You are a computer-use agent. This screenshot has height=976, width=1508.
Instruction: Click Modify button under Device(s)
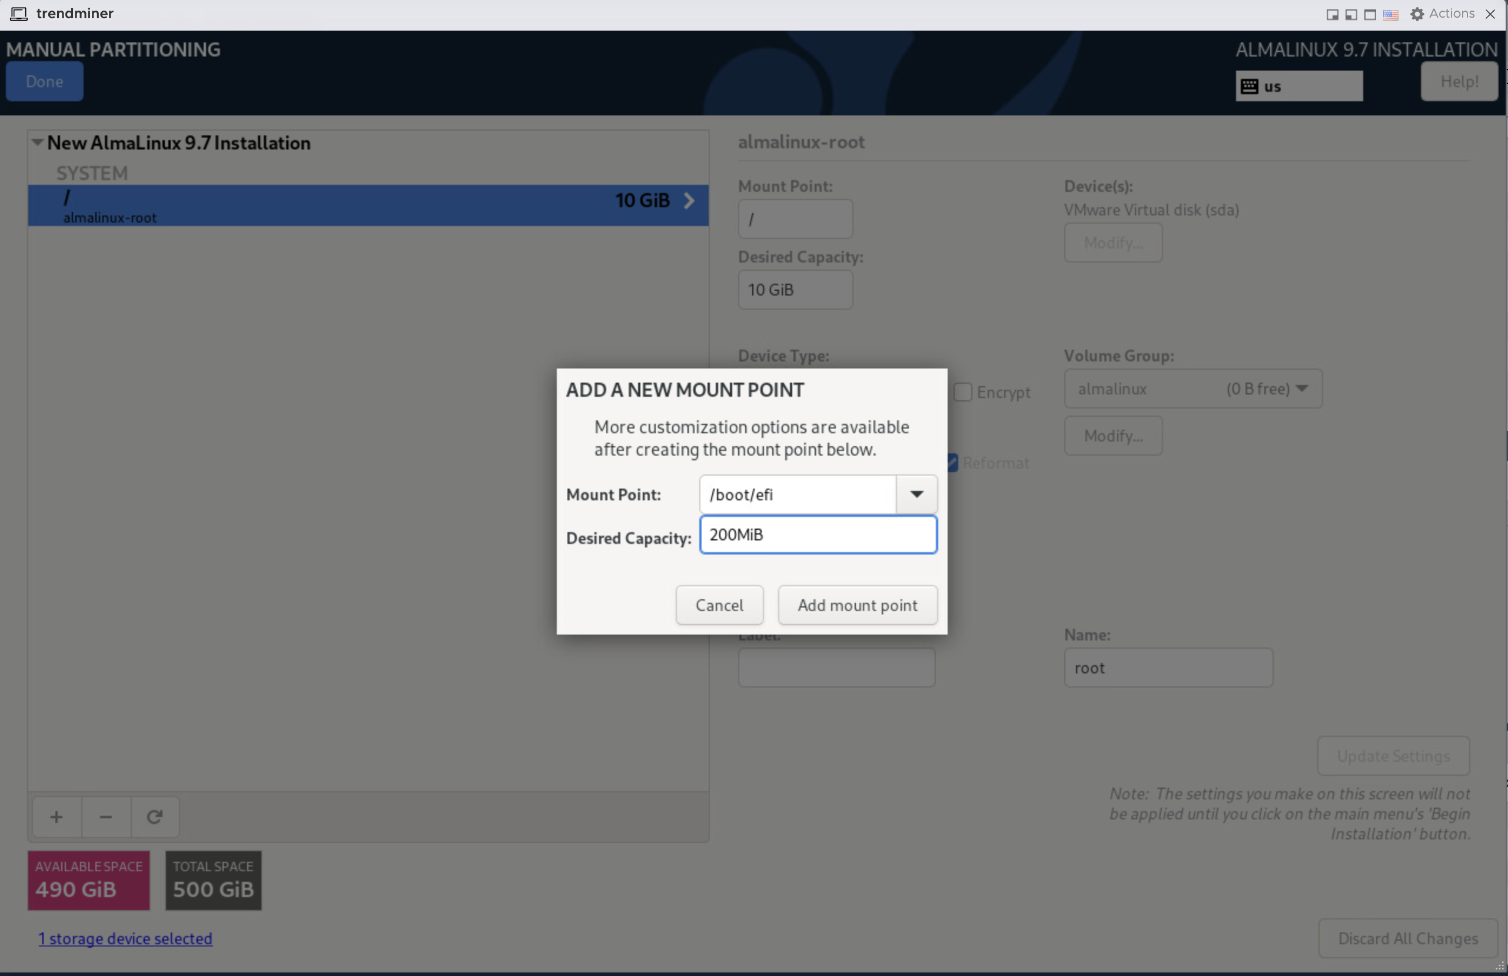pos(1113,242)
